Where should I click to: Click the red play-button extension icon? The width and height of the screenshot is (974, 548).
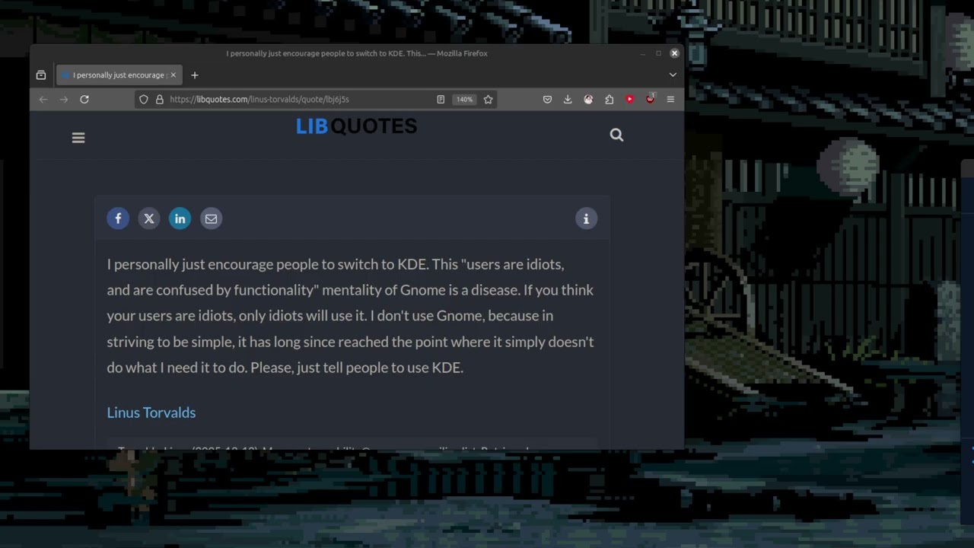tap(629, 99)
